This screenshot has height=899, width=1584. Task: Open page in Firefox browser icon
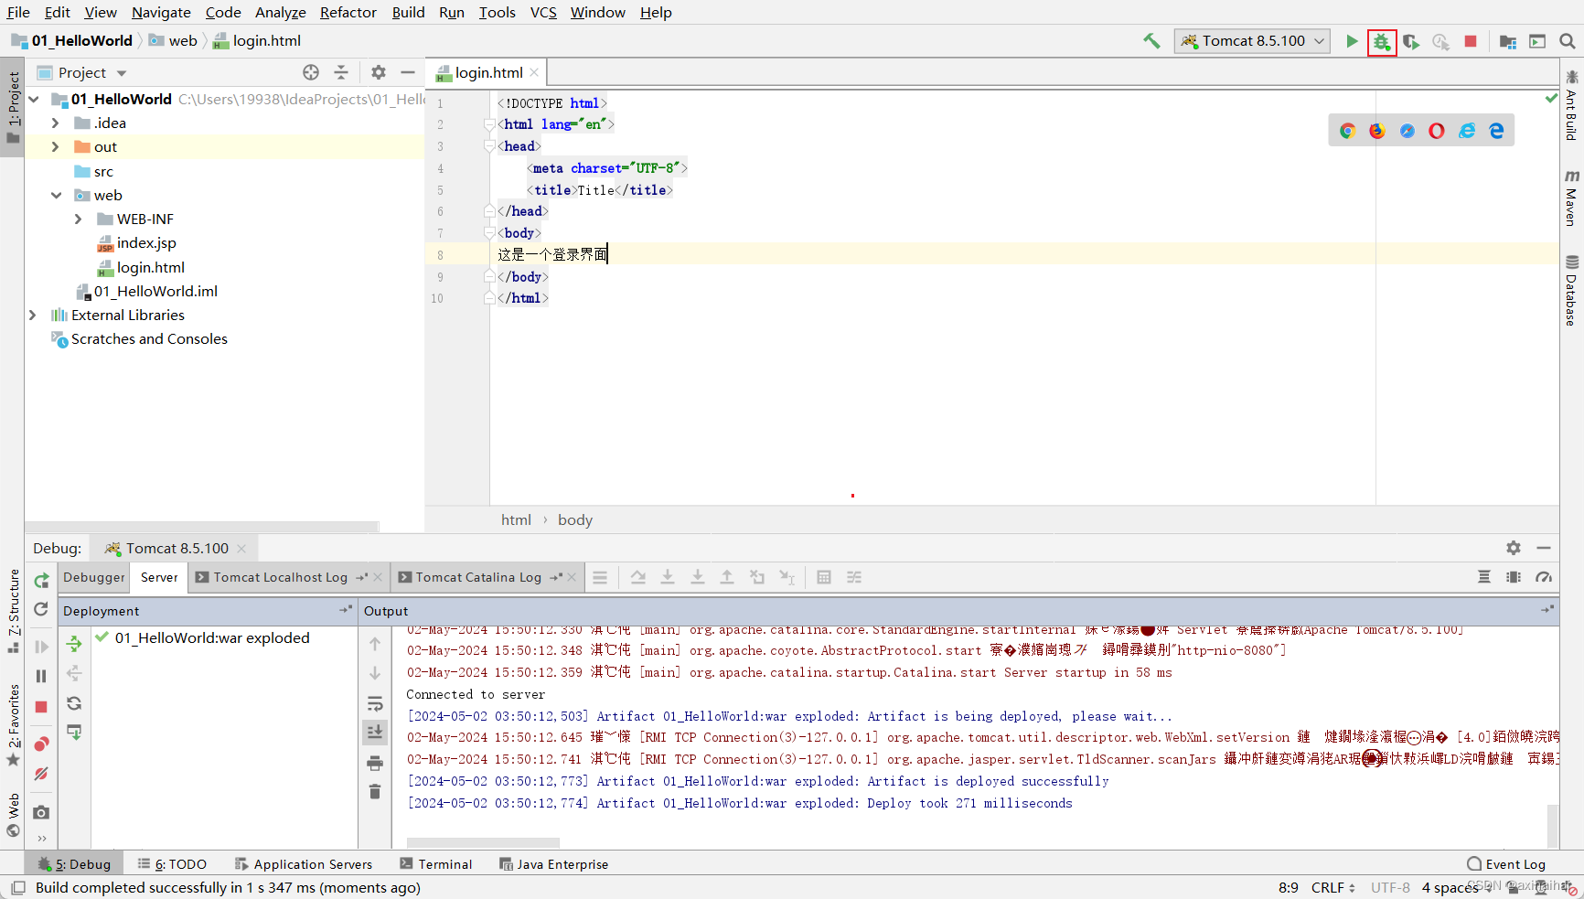(x=1377, y=131)
